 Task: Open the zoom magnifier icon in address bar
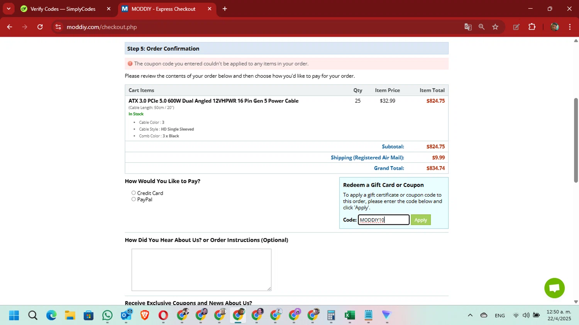pyautogui.click(x=481, y=27)
